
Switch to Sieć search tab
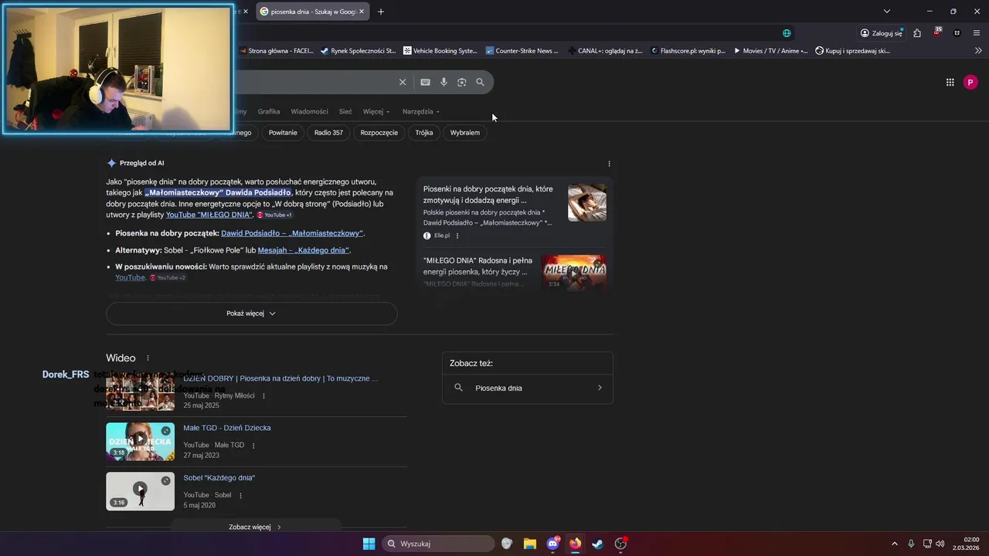pos(345,111)
